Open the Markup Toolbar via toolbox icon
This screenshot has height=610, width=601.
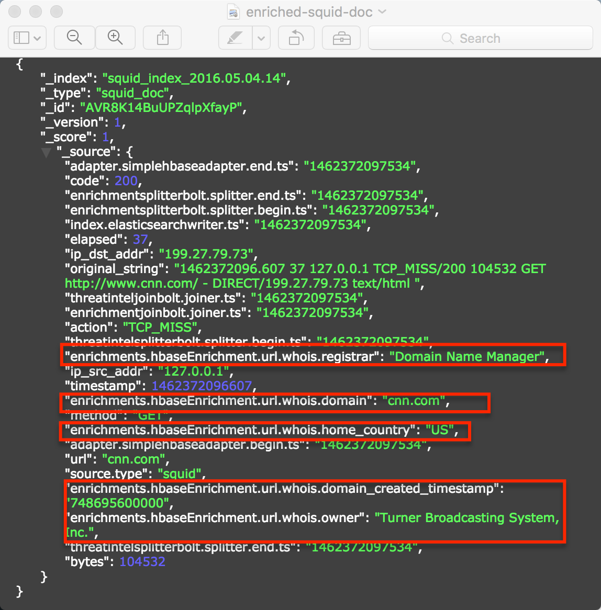click(x=341, y=38)
